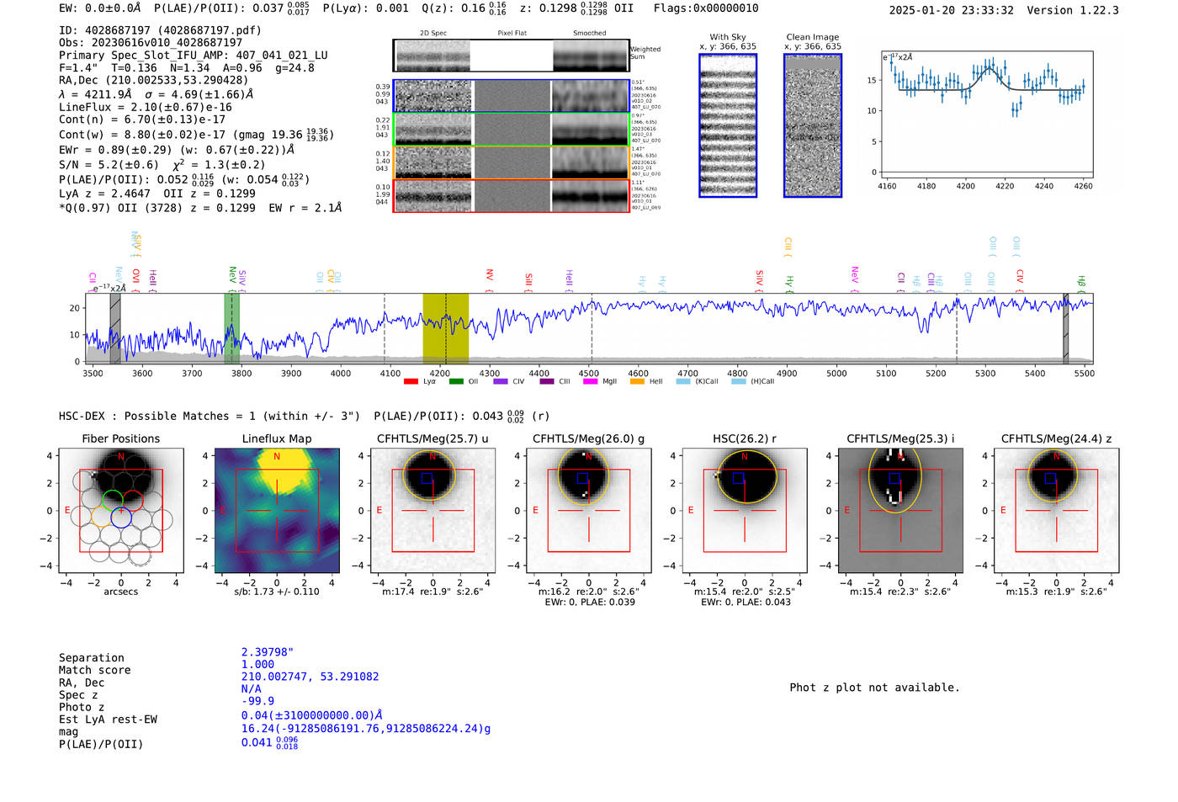Image resolution: width=1178 pixels, height=802 pixels.
Task: Click the Clean Image panel
Action: point(813,125)
